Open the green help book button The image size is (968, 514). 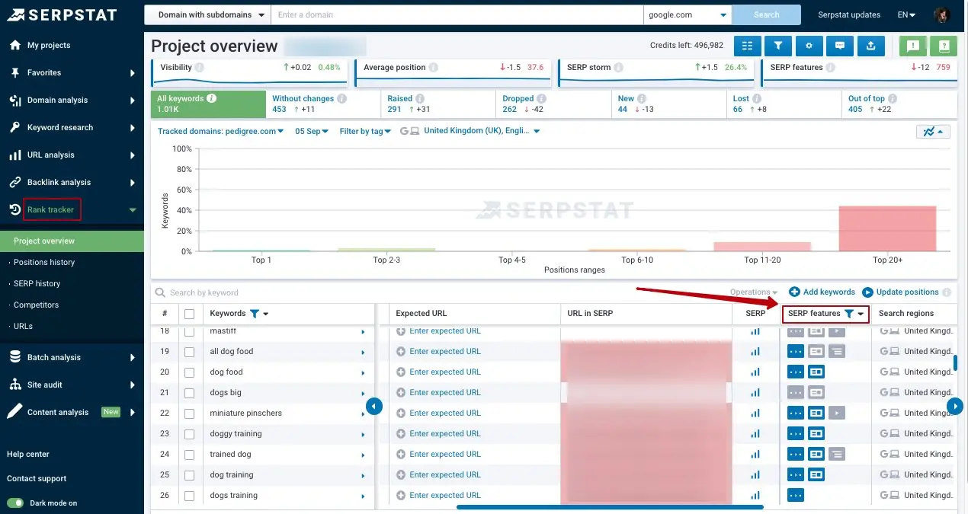tap(944, 46)
